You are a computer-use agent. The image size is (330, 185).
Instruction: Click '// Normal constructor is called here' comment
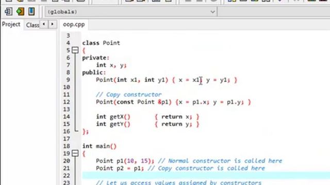(x=220, y=161)
